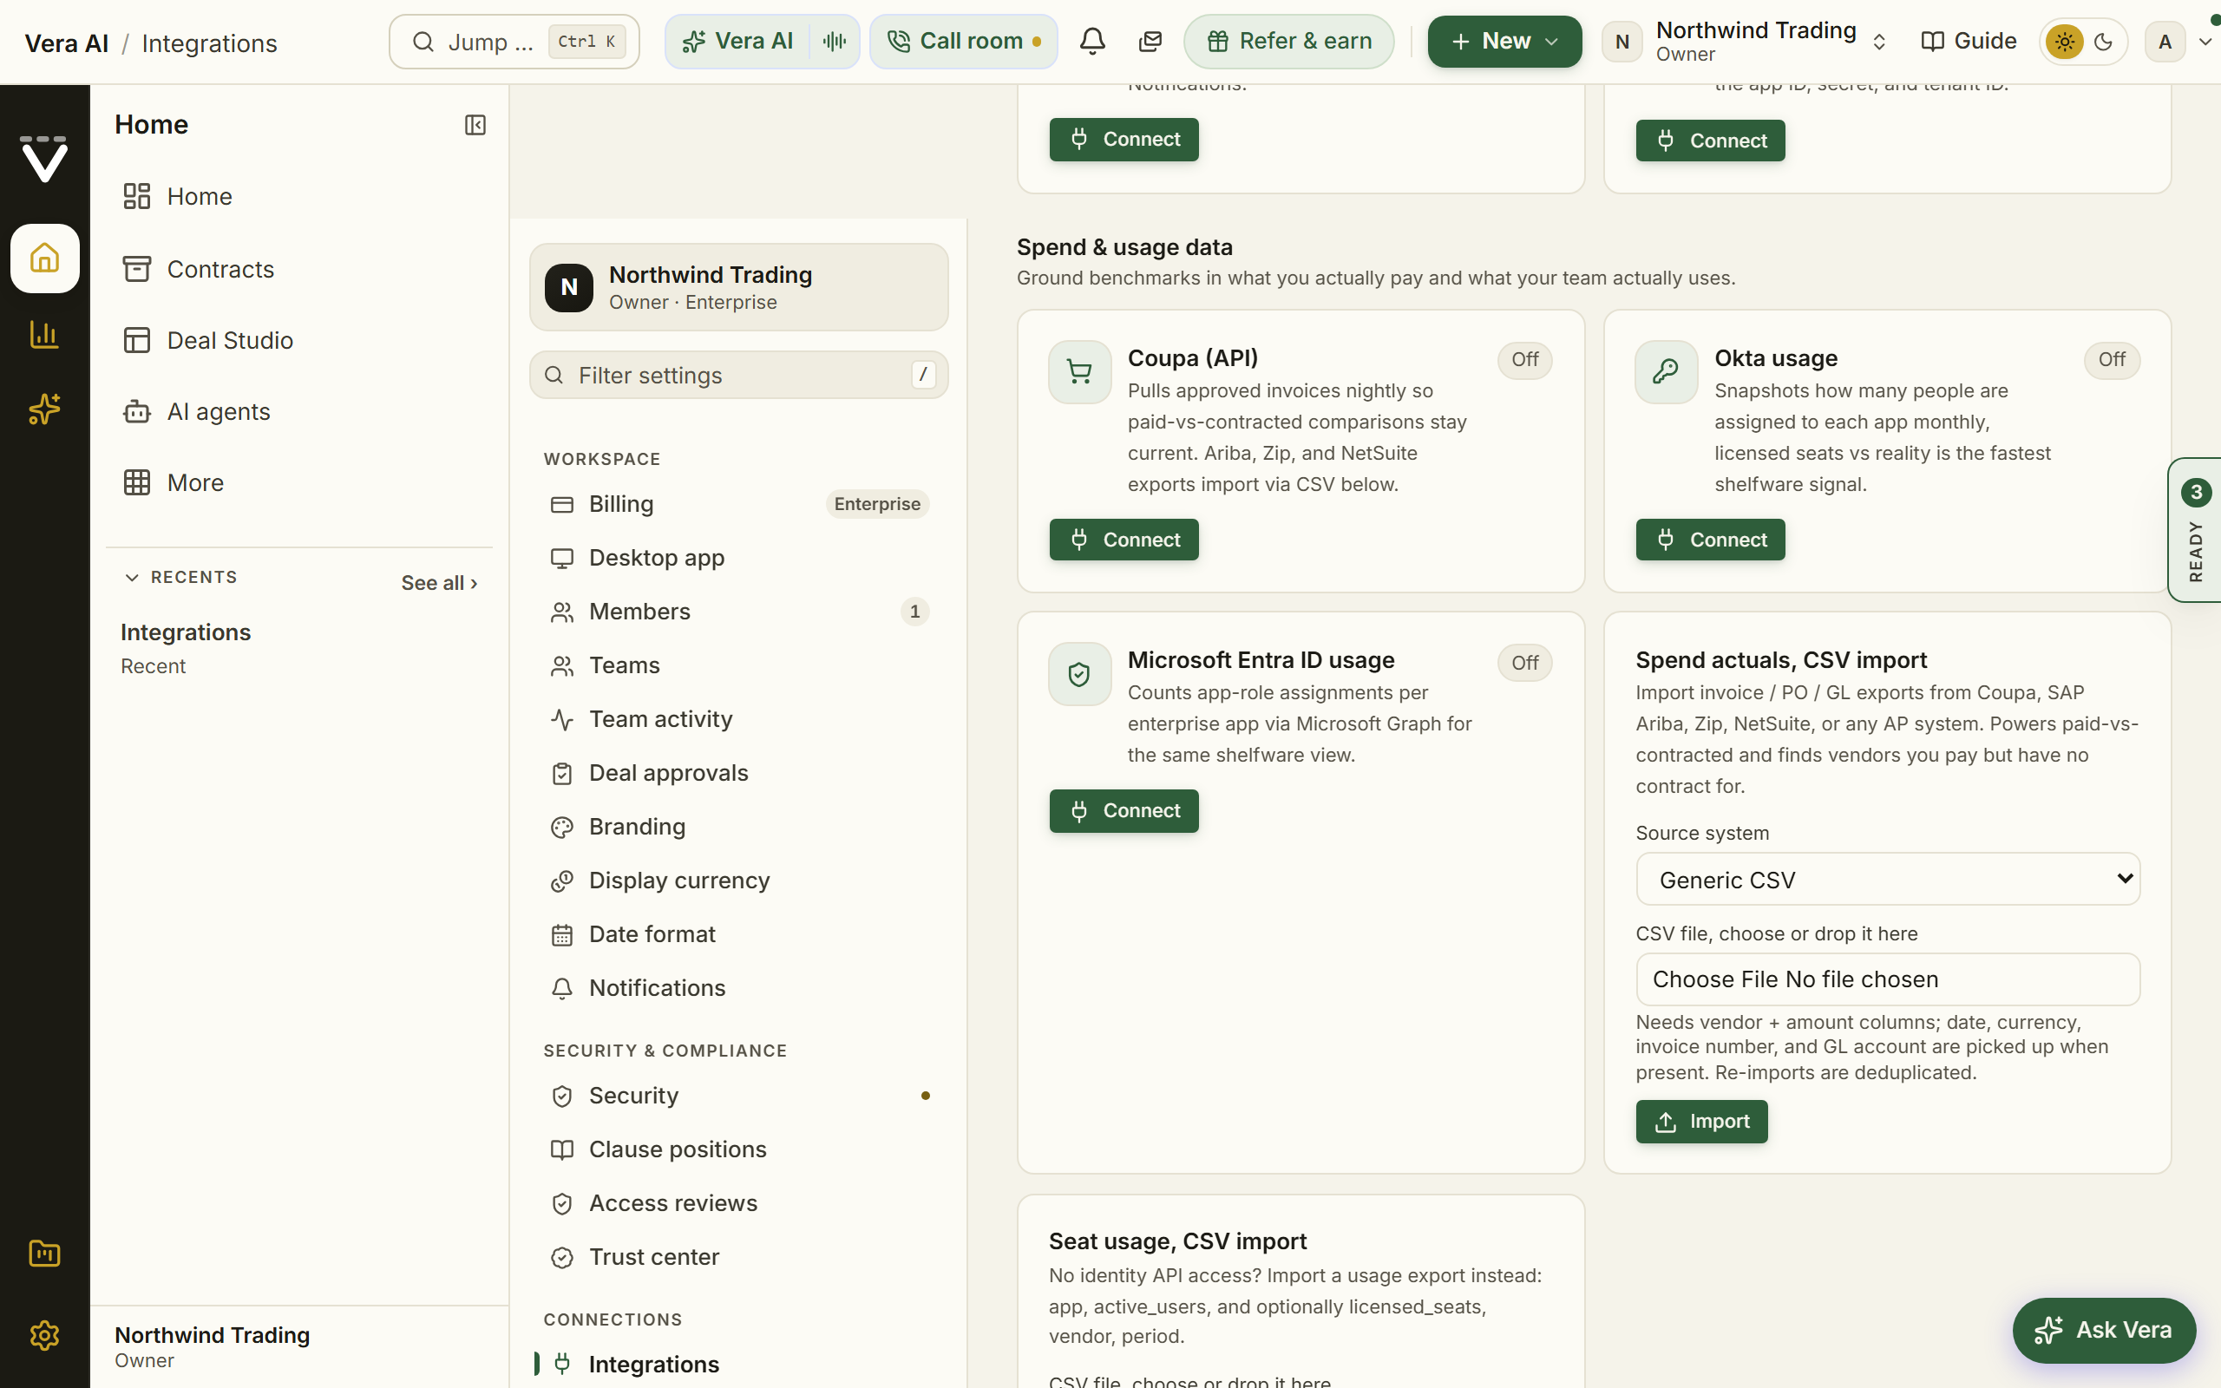Join the Call room

click(964, 42)
